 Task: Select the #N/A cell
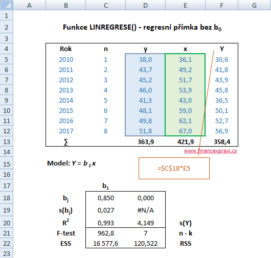pos(146,210)
